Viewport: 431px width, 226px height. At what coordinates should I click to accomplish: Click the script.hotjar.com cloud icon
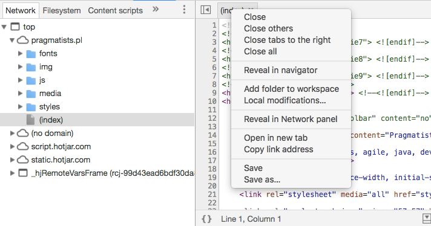click(23, 146)
